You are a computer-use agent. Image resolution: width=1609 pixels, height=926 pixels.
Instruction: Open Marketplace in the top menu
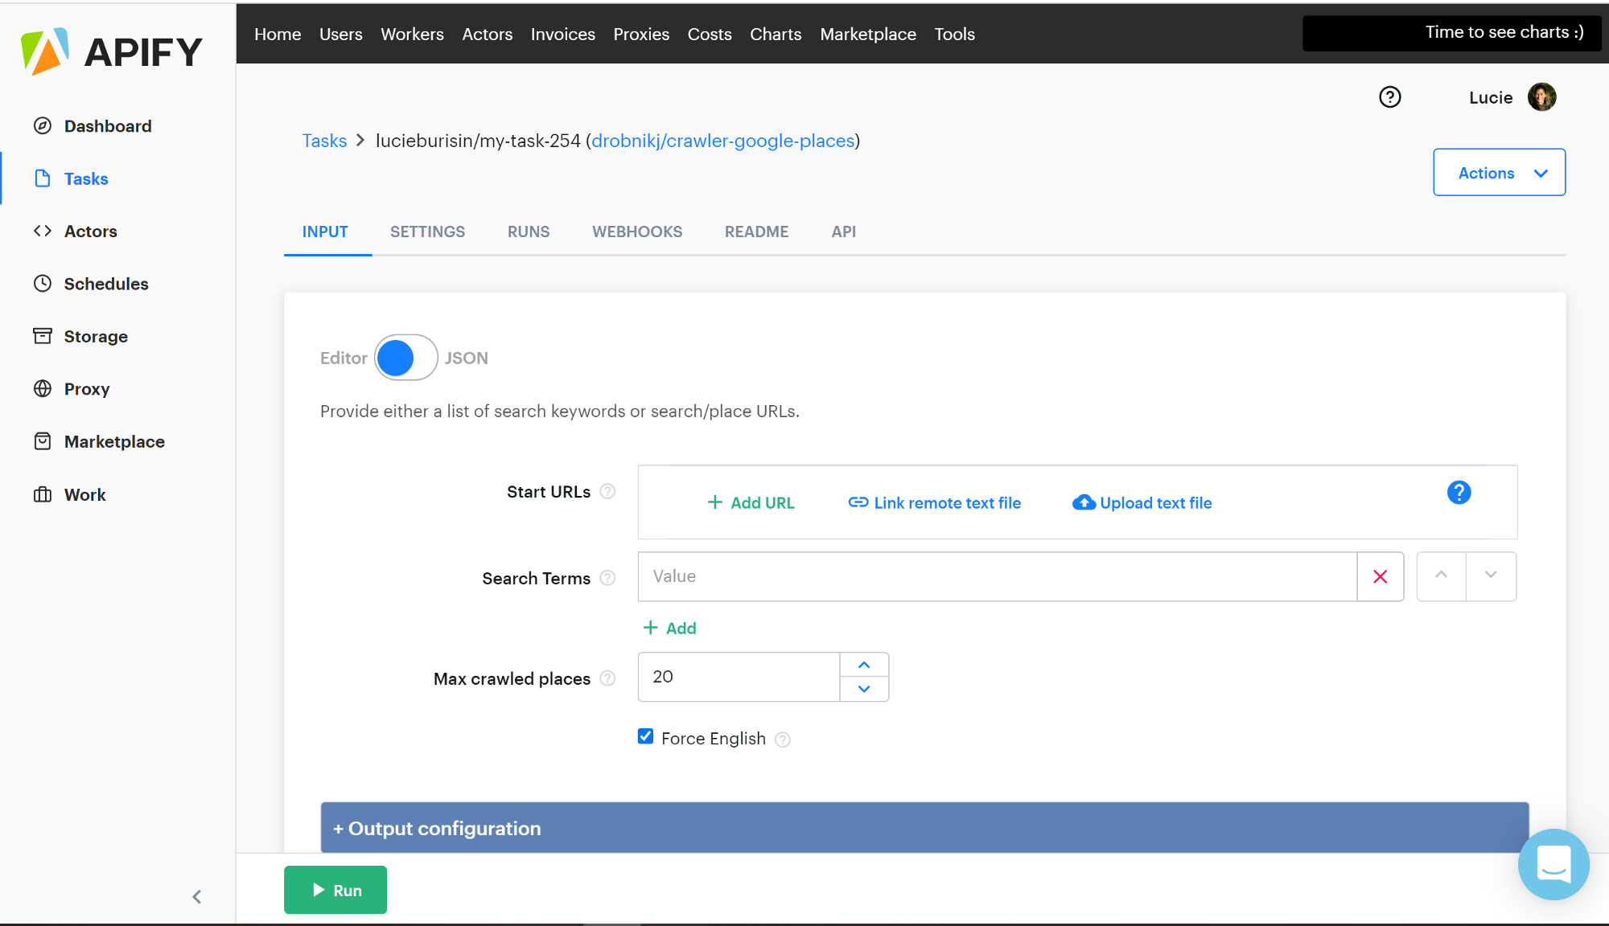[x=867, y=34]
